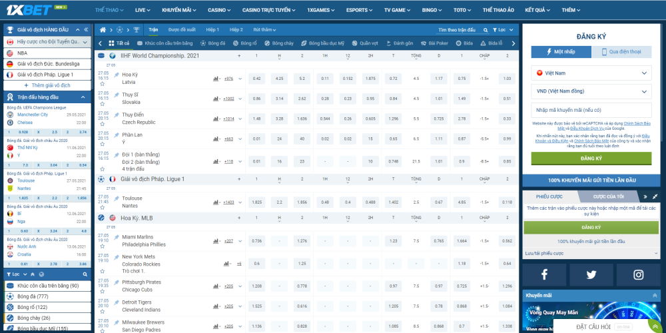
Task: Click the green ĐĂNG KÝ button in registration form
Action: pos(591,159)
